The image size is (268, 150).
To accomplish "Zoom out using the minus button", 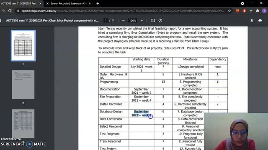I will point(124,20).
